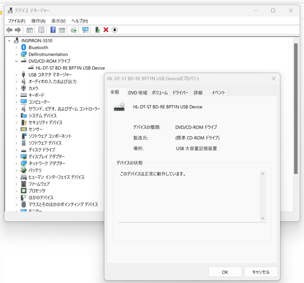The image size is (304, 283).
Task: Click the バッテリ battery icon
Action: click(24, 170)
